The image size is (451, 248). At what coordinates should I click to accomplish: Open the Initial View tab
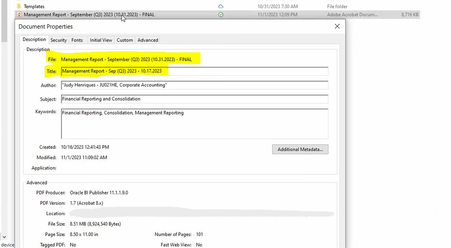tap(101, 40)
